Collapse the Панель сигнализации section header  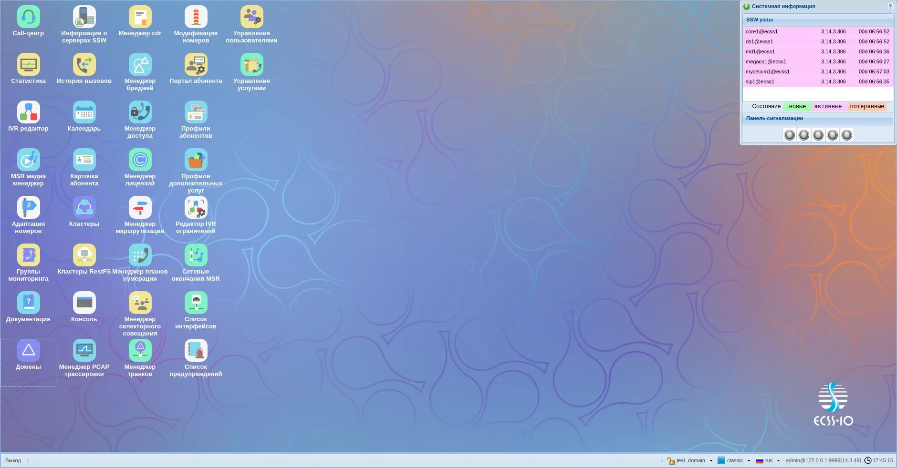[818, 118]
